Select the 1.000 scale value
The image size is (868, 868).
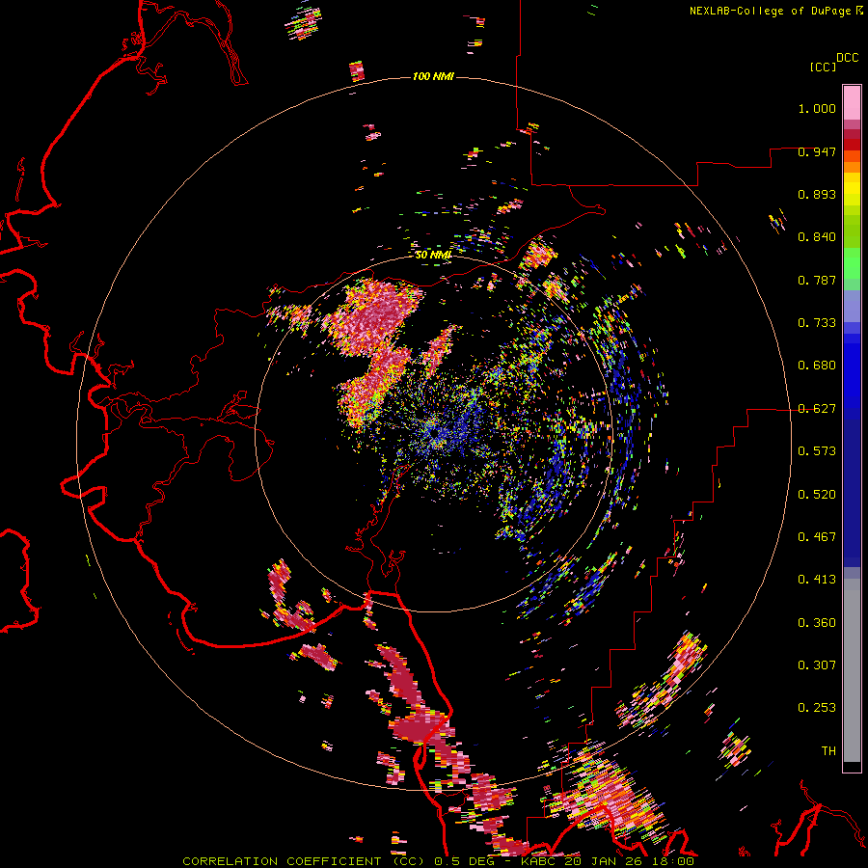coord(817,108)
